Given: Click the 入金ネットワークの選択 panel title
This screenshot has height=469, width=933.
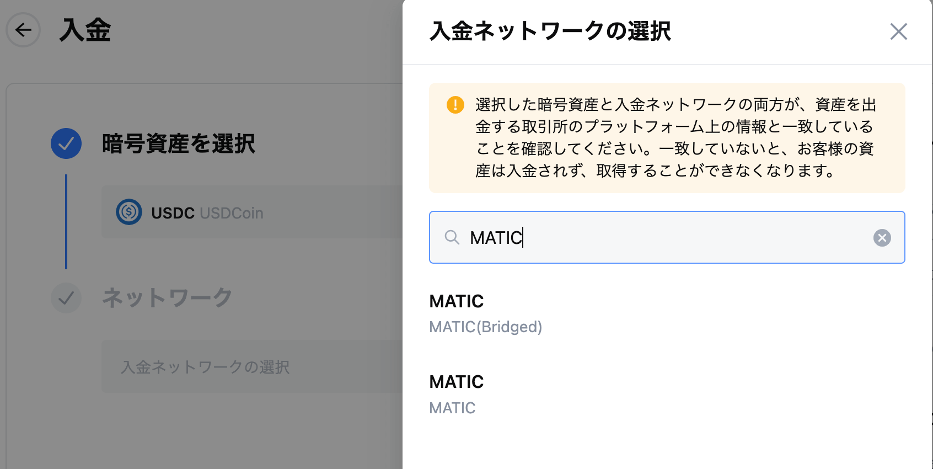Looking at the screenshot, I should (x=550, y=31).
